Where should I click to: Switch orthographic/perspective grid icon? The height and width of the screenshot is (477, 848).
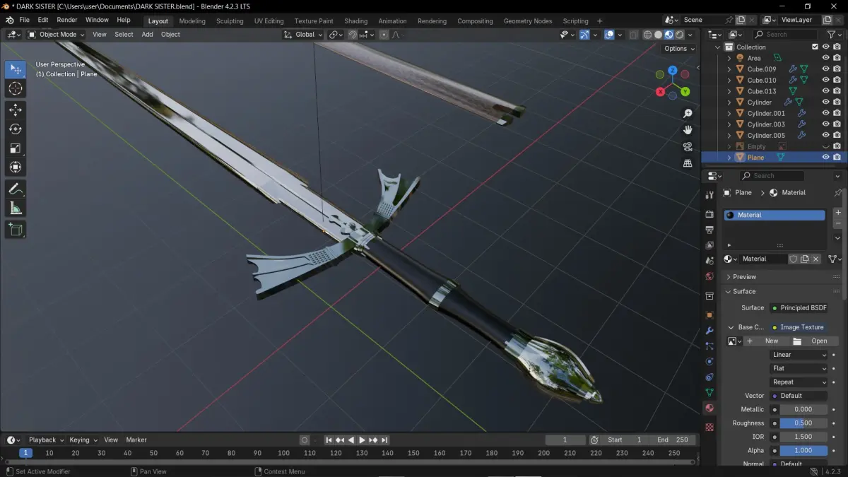coord(688,163)
